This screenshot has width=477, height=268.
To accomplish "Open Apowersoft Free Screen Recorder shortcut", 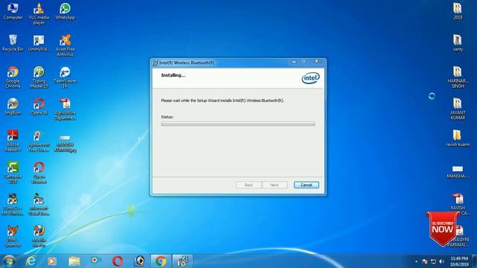I will click(x=39, y=141).
